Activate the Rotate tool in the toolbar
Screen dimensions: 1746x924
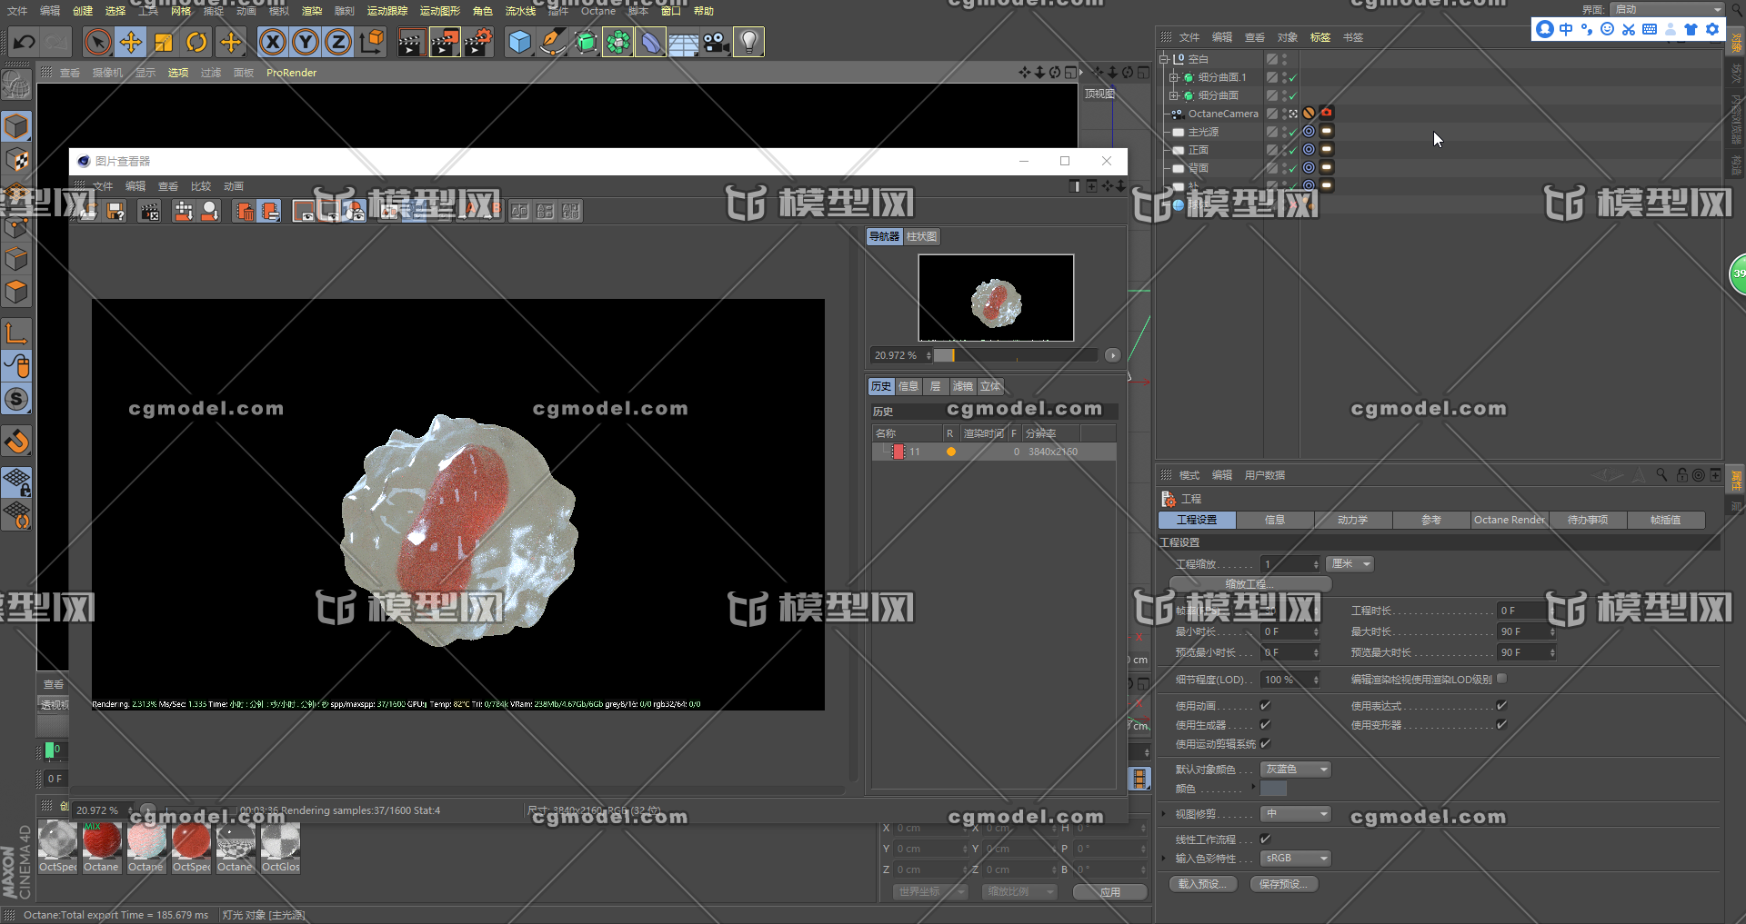pos(196,42)
